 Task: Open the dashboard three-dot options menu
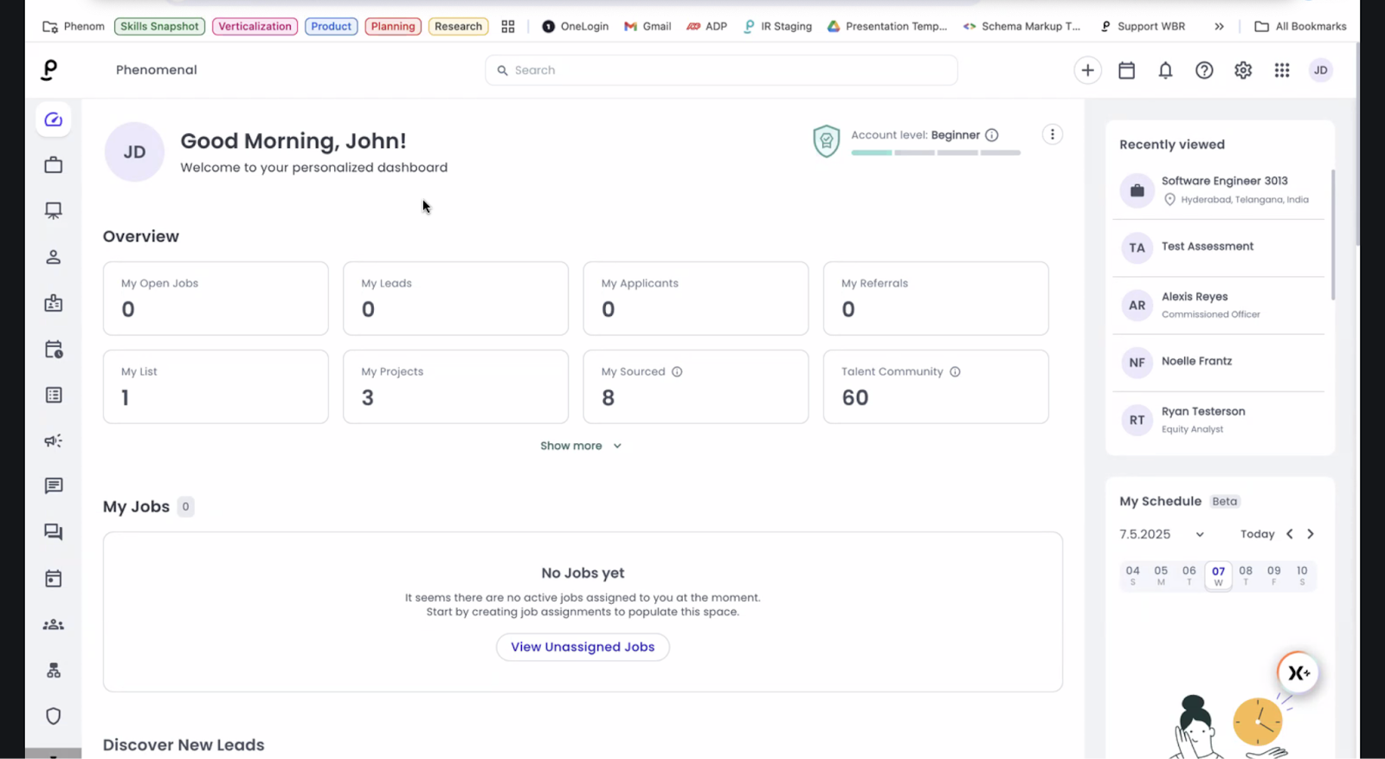pyautogui.click(x=1052, y=134)
